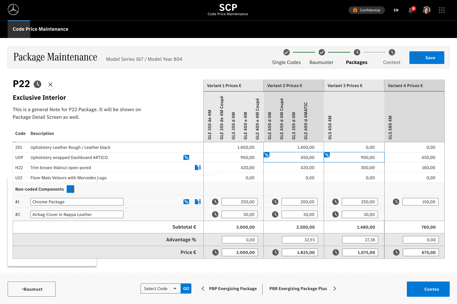Click the Baumuster checkmark icon
The image size is (457, 304).
(322, 52)
